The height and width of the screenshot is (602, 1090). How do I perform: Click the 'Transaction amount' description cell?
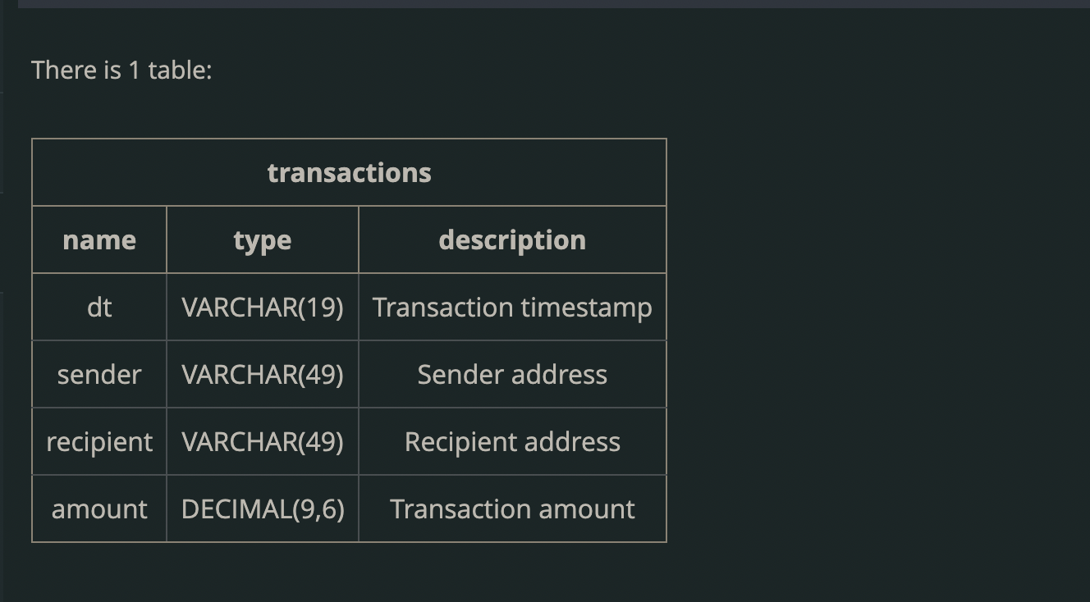512,509
